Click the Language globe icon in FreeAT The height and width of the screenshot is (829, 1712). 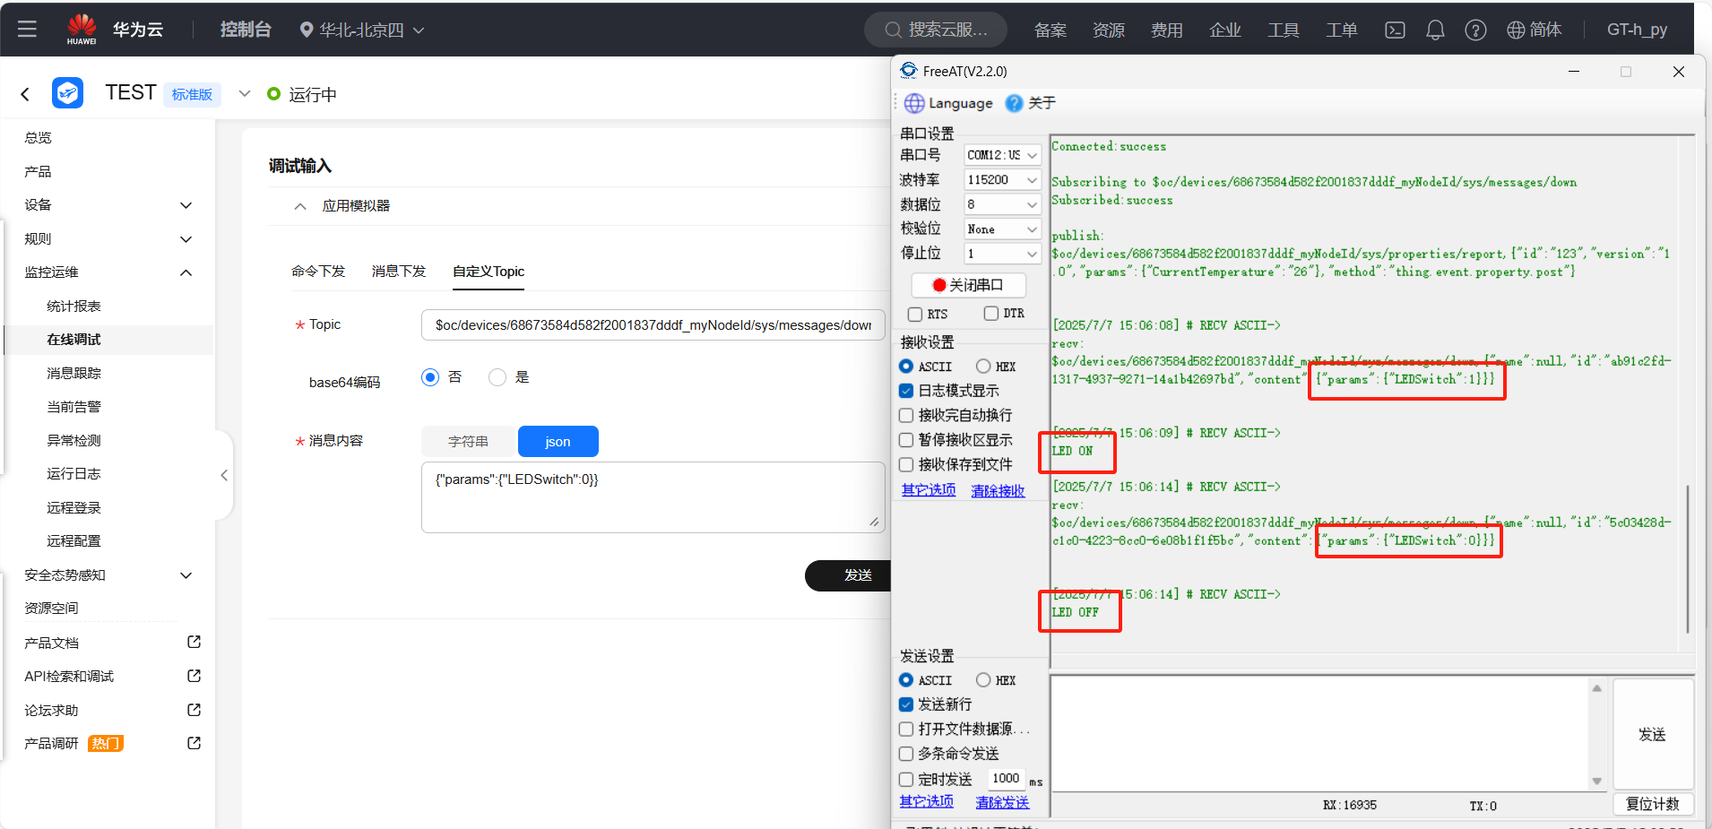[x=914, y=103]
